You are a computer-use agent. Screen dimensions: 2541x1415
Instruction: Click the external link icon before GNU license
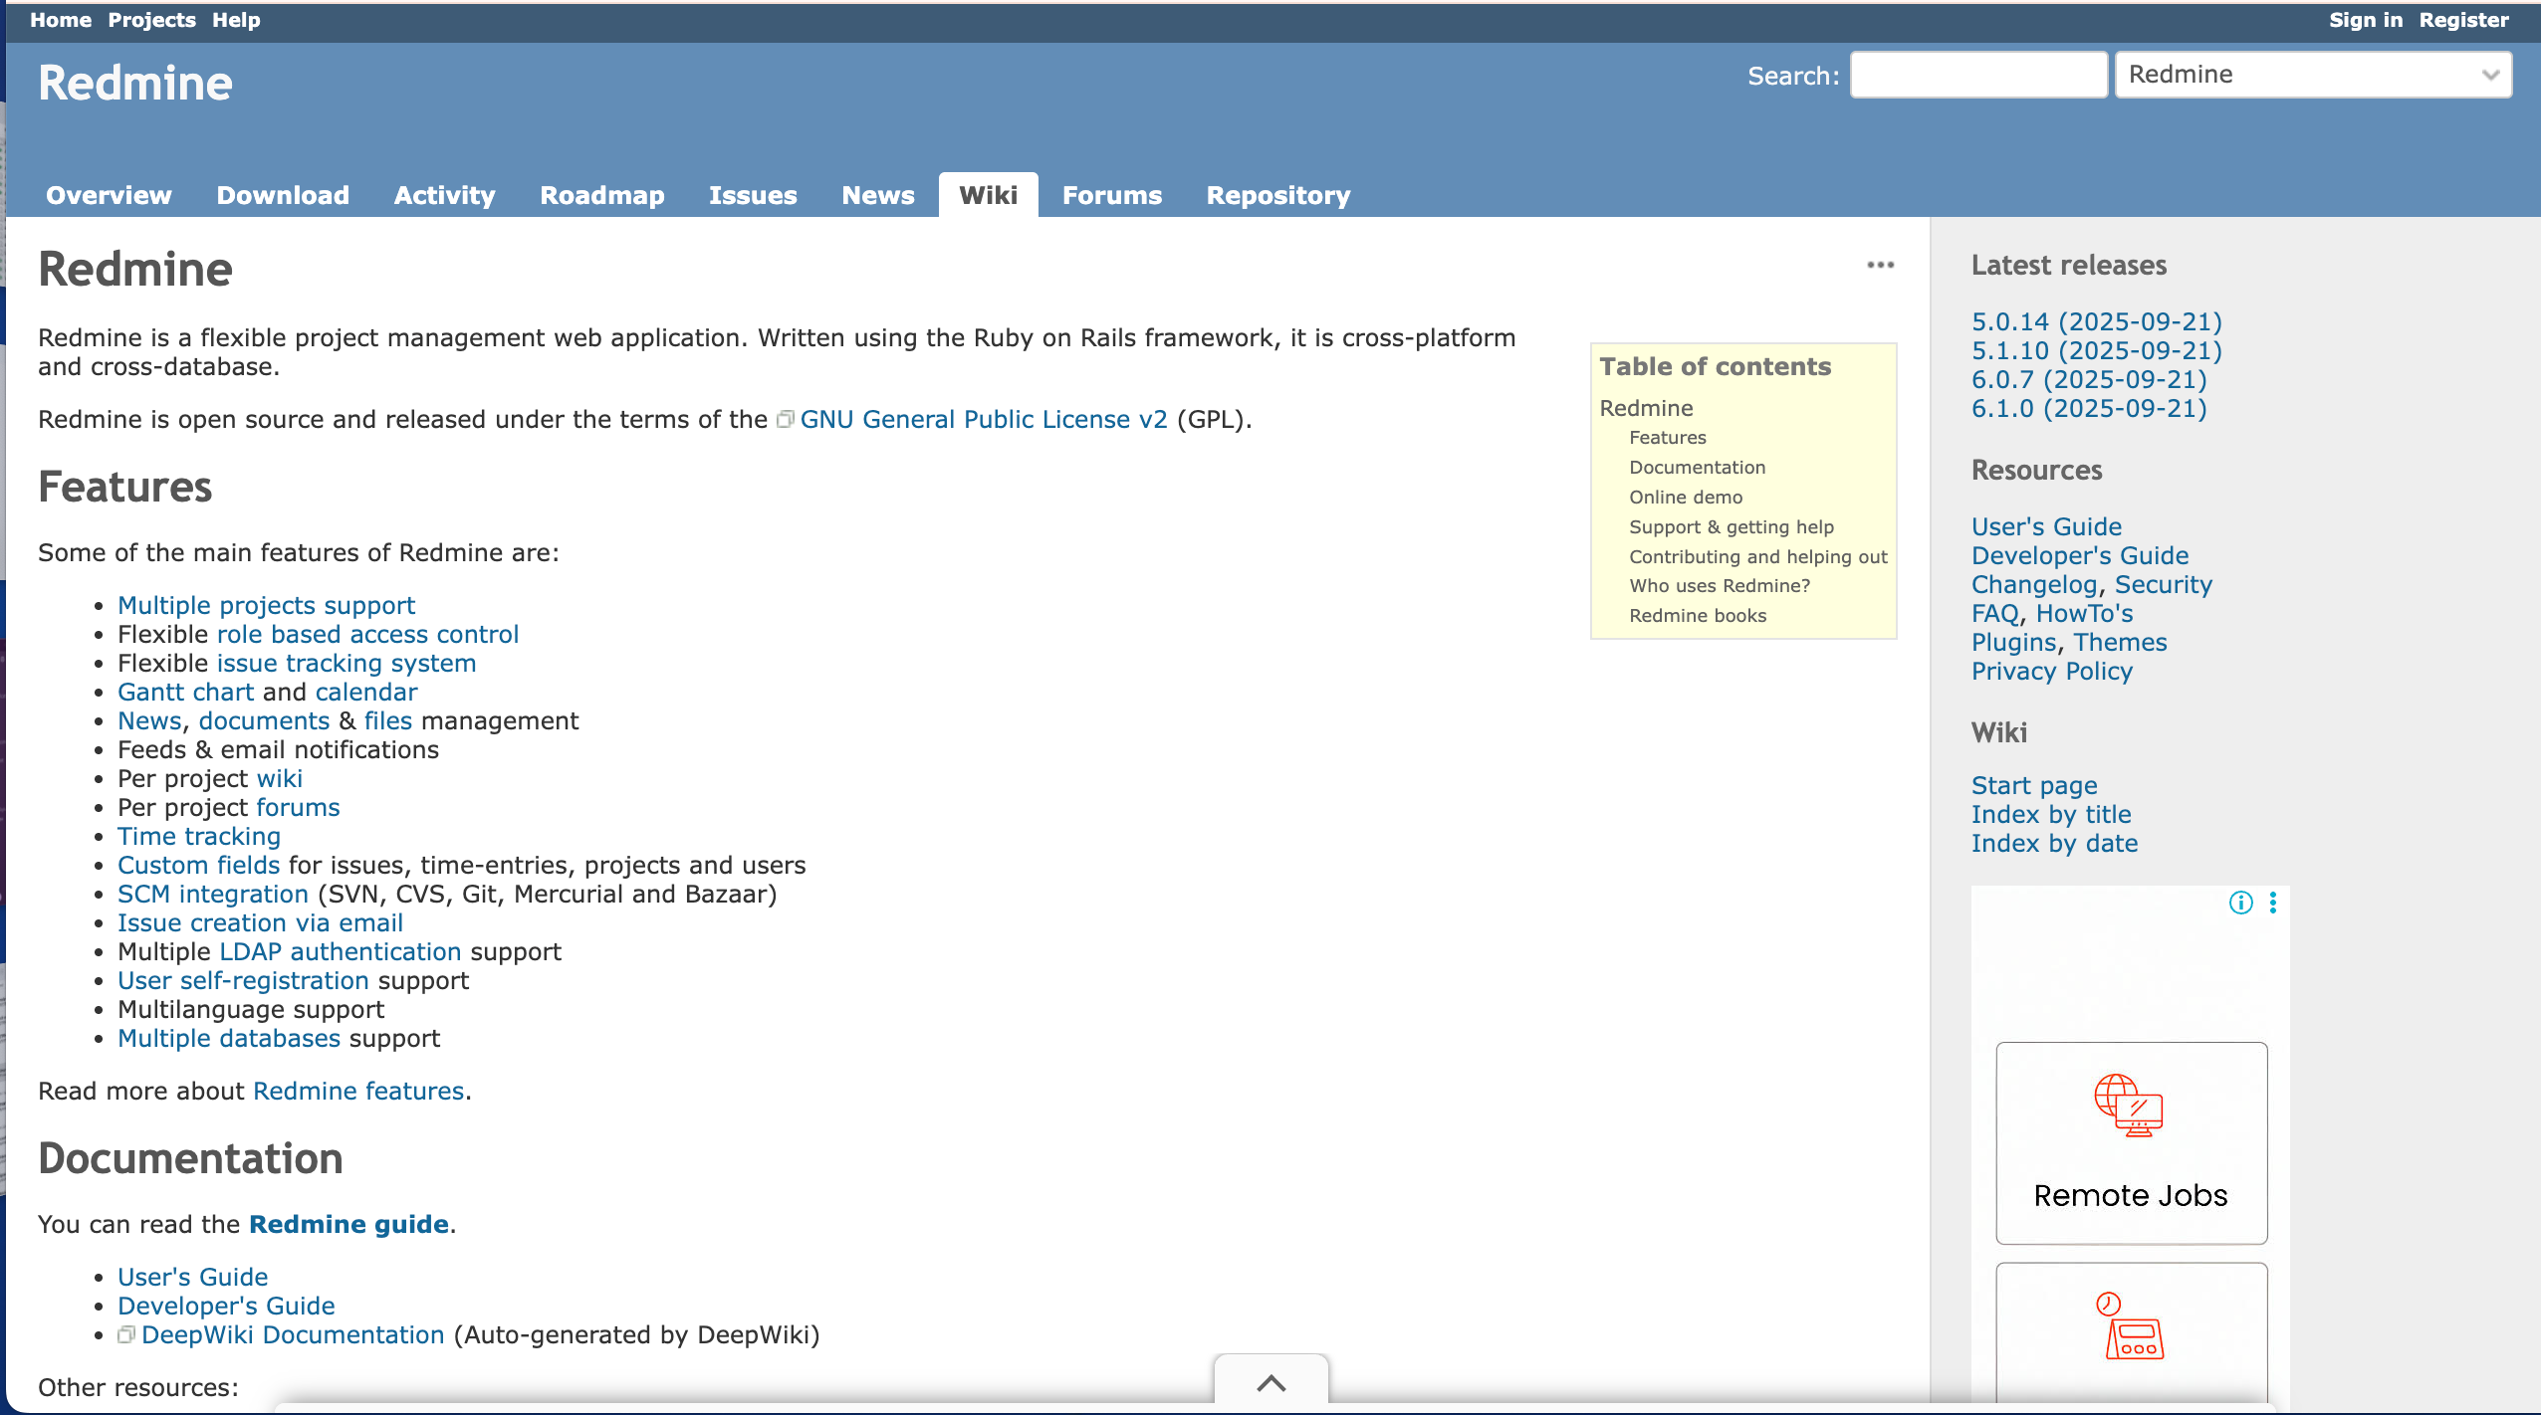pos(785,420)
